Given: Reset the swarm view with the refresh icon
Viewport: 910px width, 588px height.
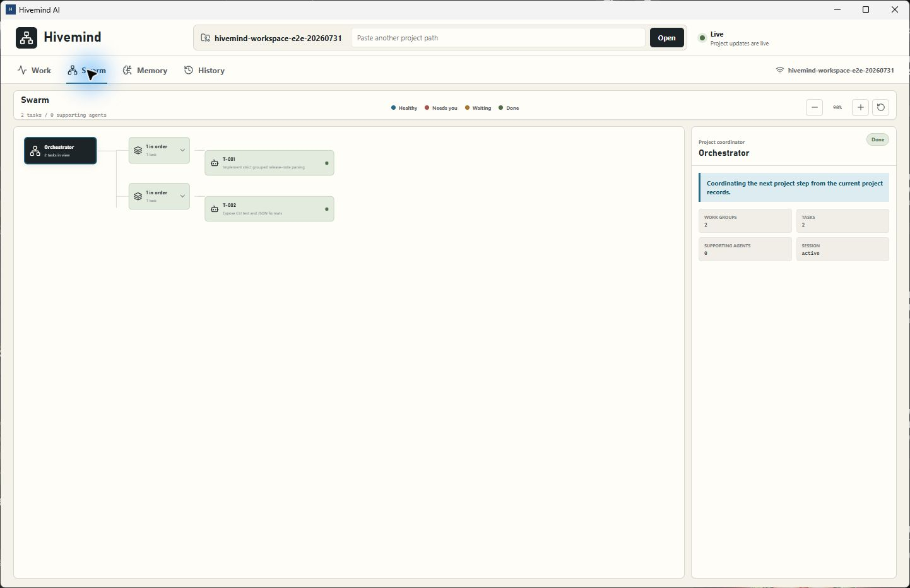Looking at the screenshot, I should click(x=881, y=107).
